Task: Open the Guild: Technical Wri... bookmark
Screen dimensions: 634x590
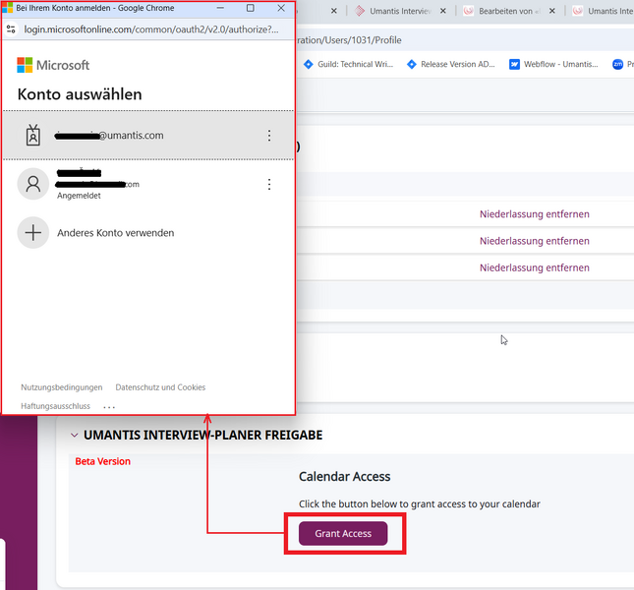Action: coord(348,64)
